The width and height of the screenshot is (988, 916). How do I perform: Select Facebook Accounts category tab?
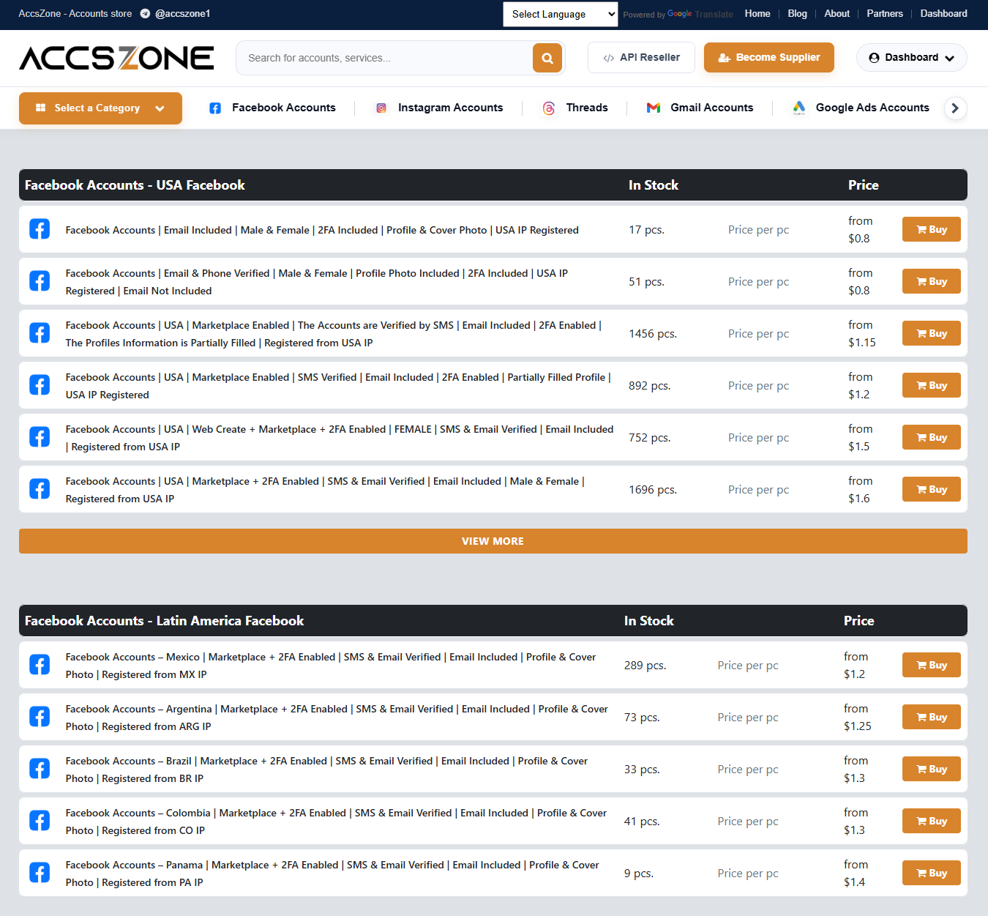272,108
